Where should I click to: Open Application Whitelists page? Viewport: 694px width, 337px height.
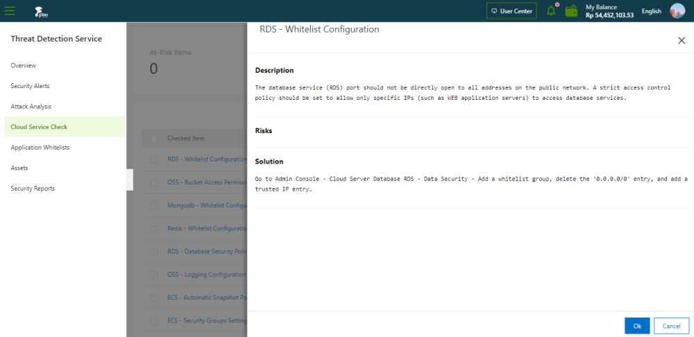[40, 148]
